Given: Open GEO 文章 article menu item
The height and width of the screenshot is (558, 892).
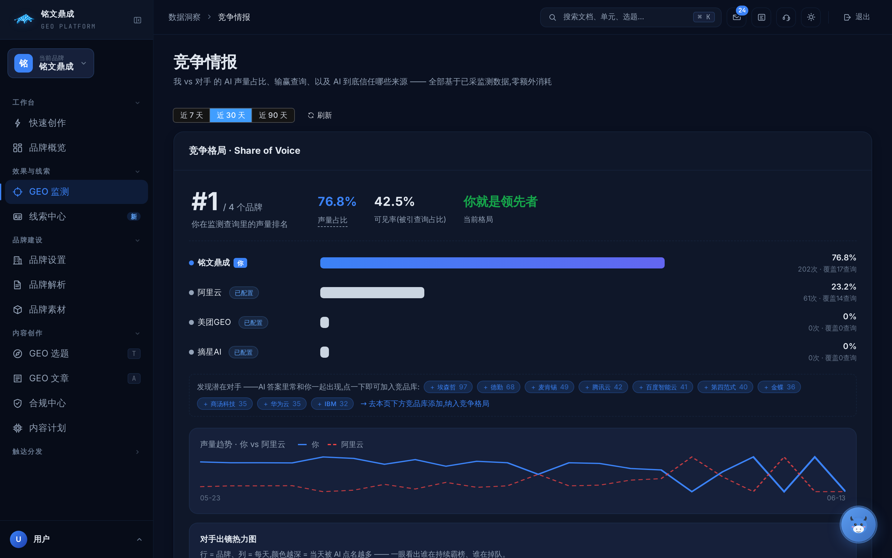Looking at the screenshot, I should [x=76, y=378].
